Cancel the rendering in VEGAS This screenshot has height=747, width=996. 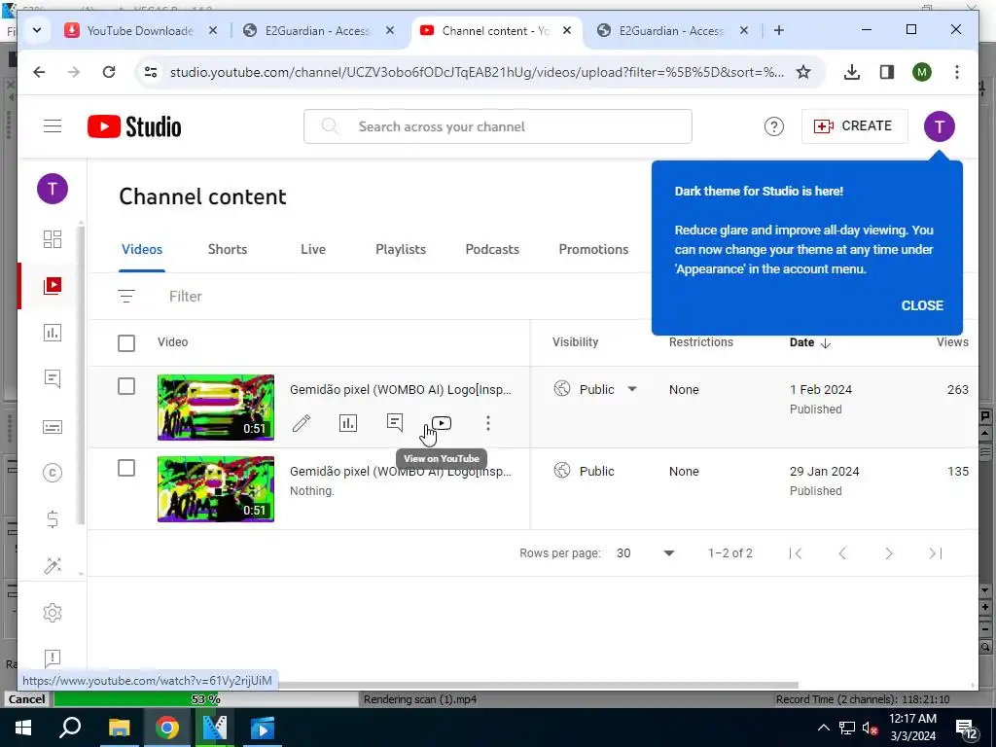[x=26, y=698]
